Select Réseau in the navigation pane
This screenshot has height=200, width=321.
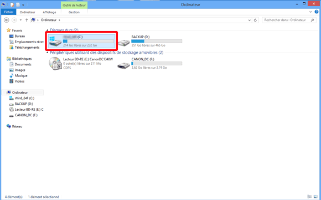[x=17, y=126]
